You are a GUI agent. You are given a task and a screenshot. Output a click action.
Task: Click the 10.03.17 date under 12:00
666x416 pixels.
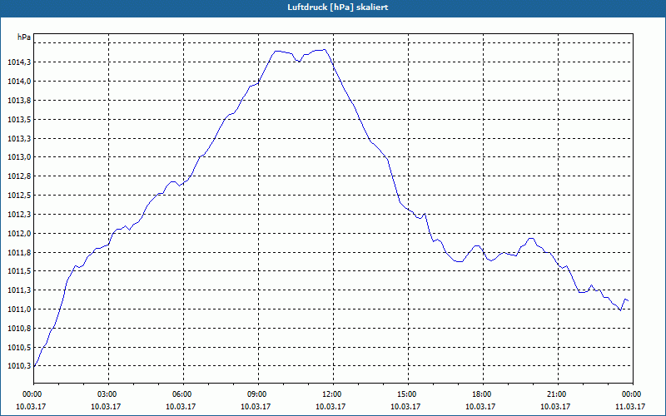[331, 407]
